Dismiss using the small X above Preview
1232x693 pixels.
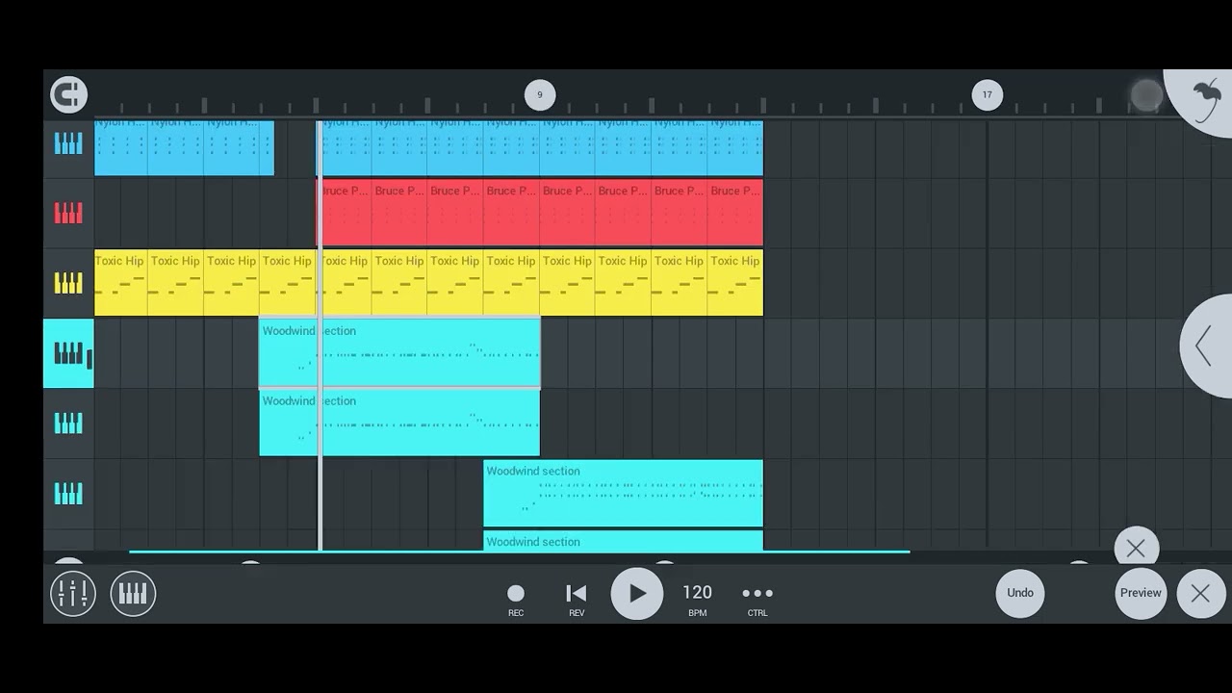tap(1136, 548)
